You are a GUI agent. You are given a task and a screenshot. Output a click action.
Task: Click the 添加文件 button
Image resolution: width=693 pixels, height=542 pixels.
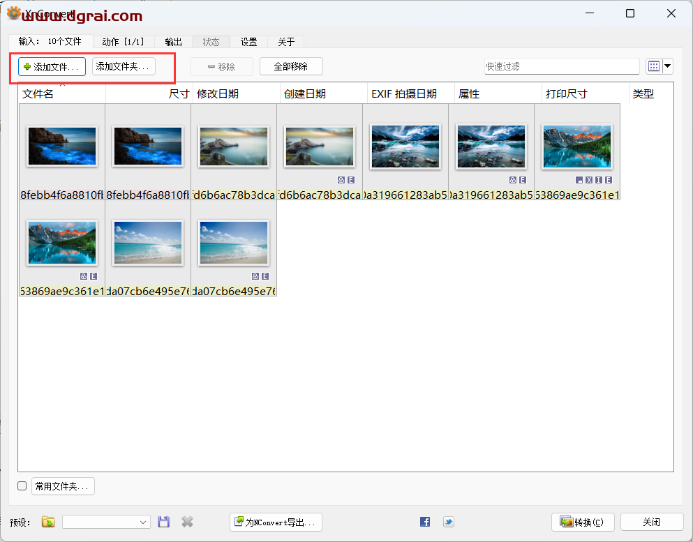point(52,67)
